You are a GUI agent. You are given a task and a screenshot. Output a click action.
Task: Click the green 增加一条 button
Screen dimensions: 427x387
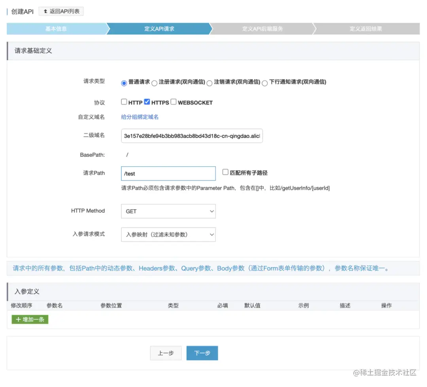pyautogui.click(x=30, y=319)
